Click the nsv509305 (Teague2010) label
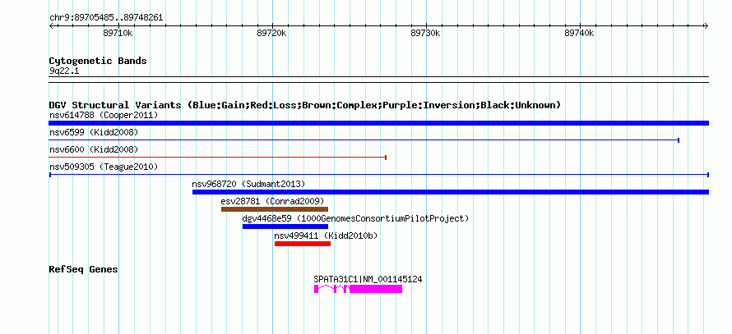Screen dimensions: 732x334 [104, 167]
